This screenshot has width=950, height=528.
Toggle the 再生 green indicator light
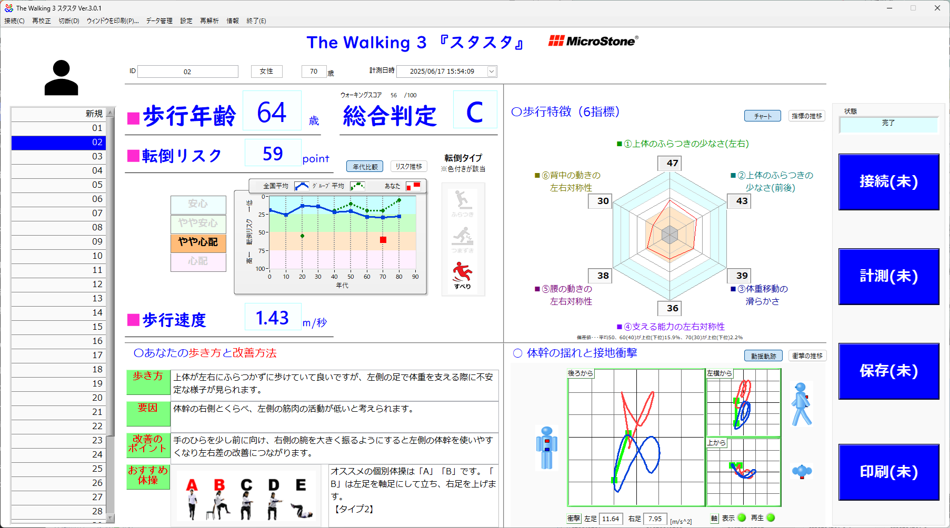[771, 517]
